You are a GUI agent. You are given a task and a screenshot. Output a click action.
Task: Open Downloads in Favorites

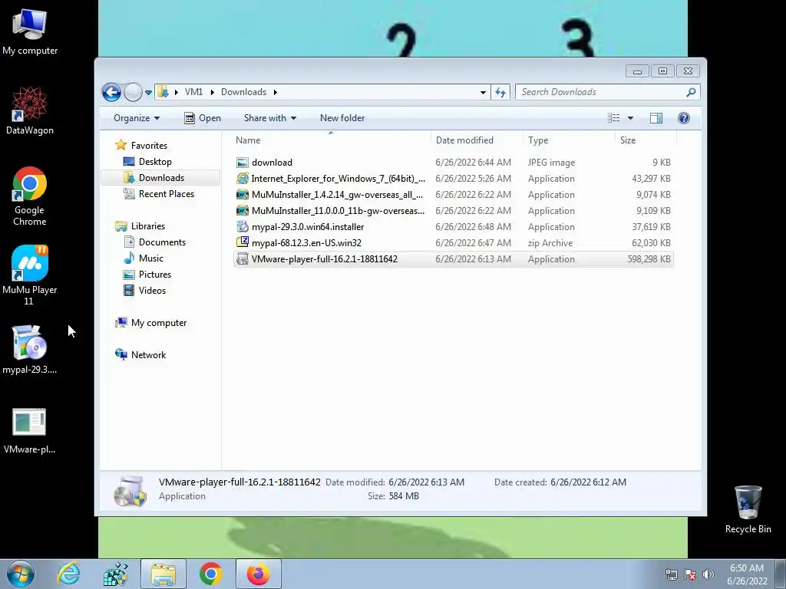pos(161,178)
